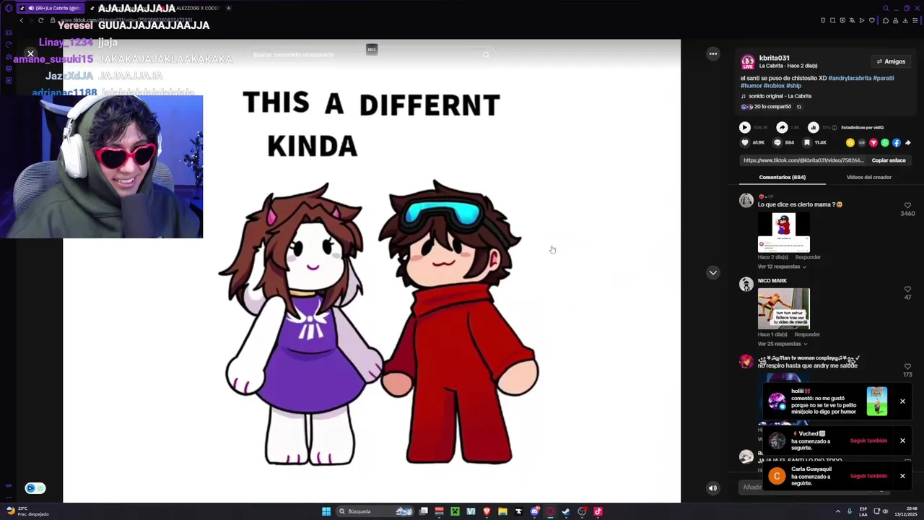Open more share options arrow
Viewport: 924px width, 520px height.
tap(908, 142)
